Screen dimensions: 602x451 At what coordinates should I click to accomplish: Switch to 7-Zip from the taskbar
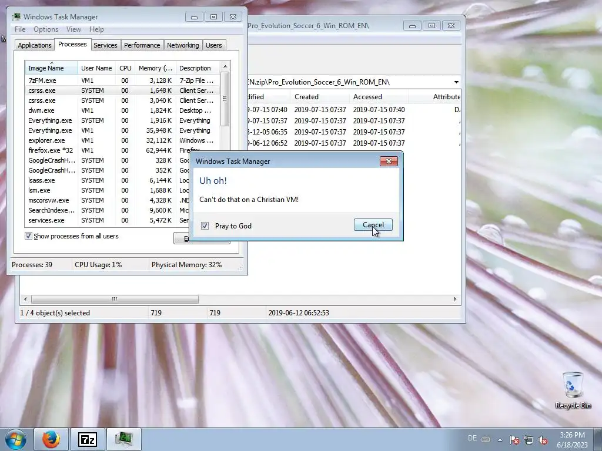pyautogui.click(x=88, y=439)
